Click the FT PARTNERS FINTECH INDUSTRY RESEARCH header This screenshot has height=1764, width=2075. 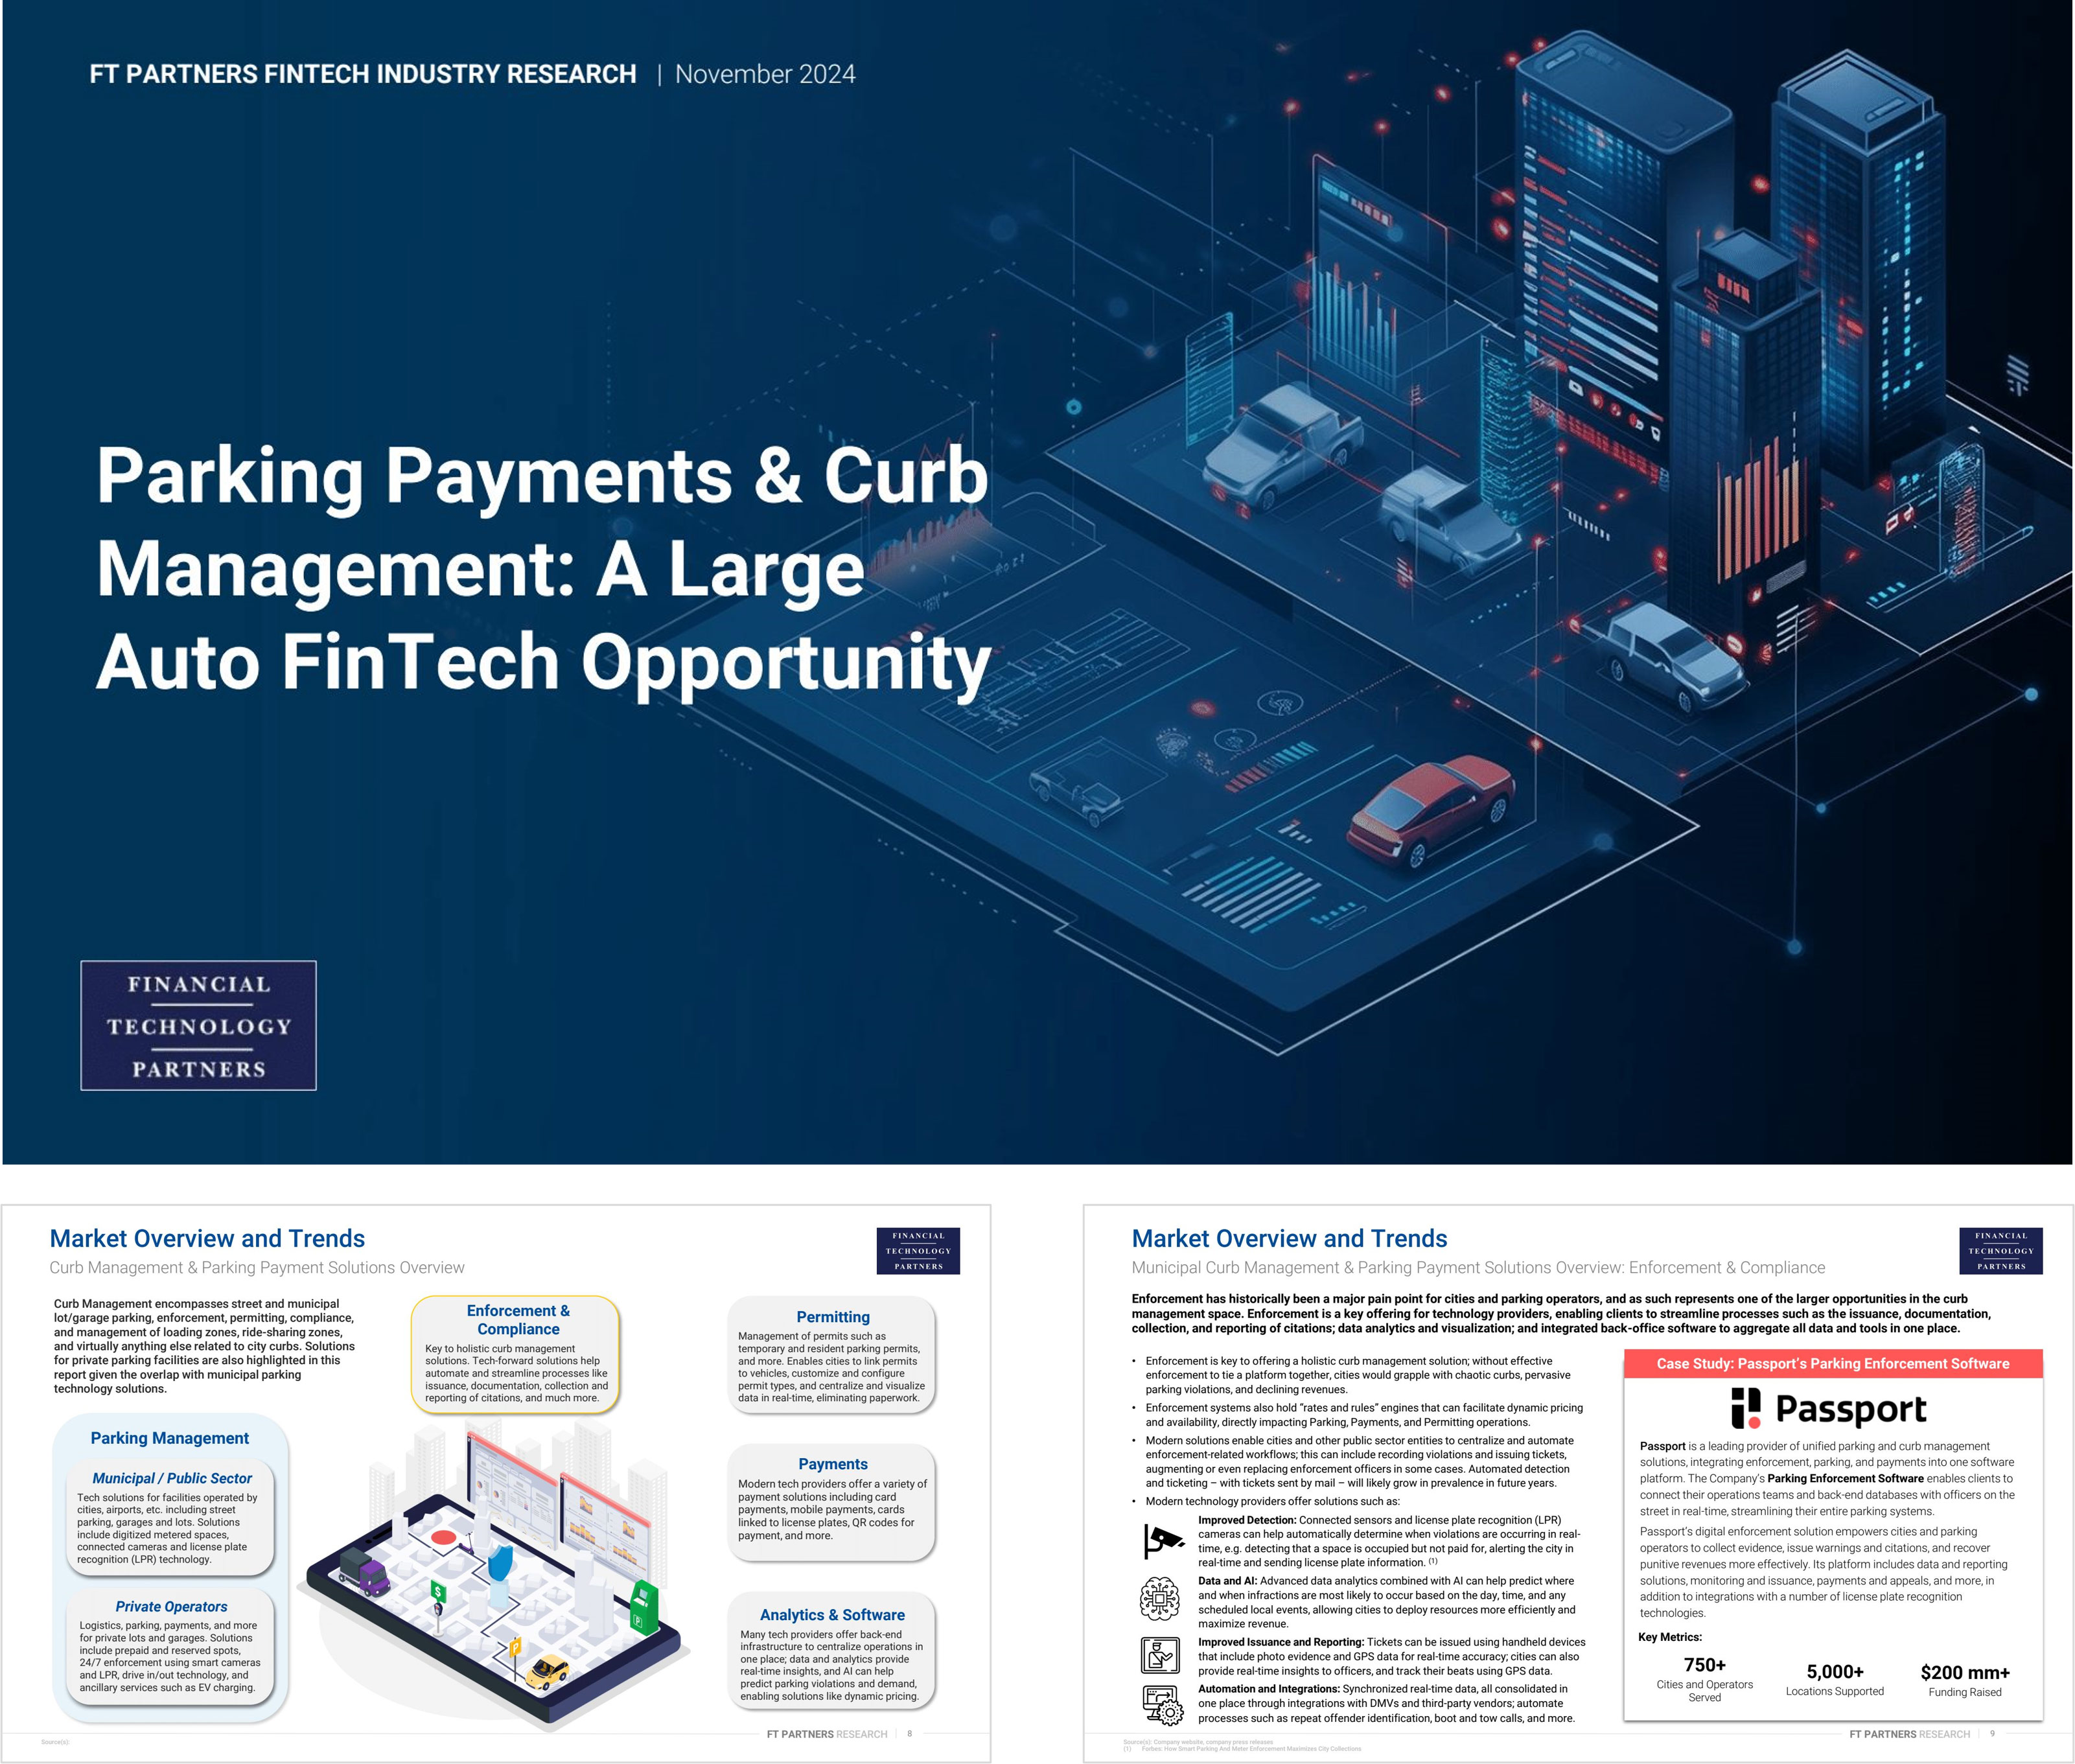click(363, 74)
